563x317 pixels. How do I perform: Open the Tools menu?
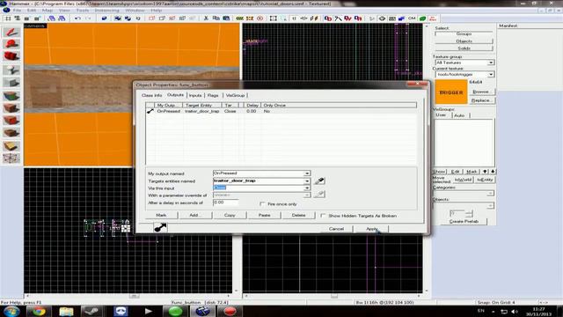[x=82, y=11]
